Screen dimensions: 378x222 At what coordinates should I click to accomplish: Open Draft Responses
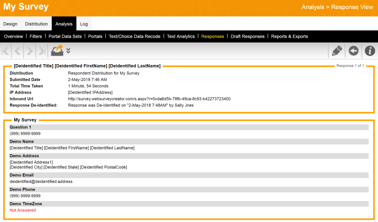pyautogui.click(x=248, y=36)
